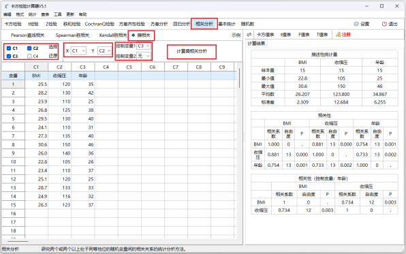
Task: Click the 设置 gear icon
Action: click(x=356, y=24)
